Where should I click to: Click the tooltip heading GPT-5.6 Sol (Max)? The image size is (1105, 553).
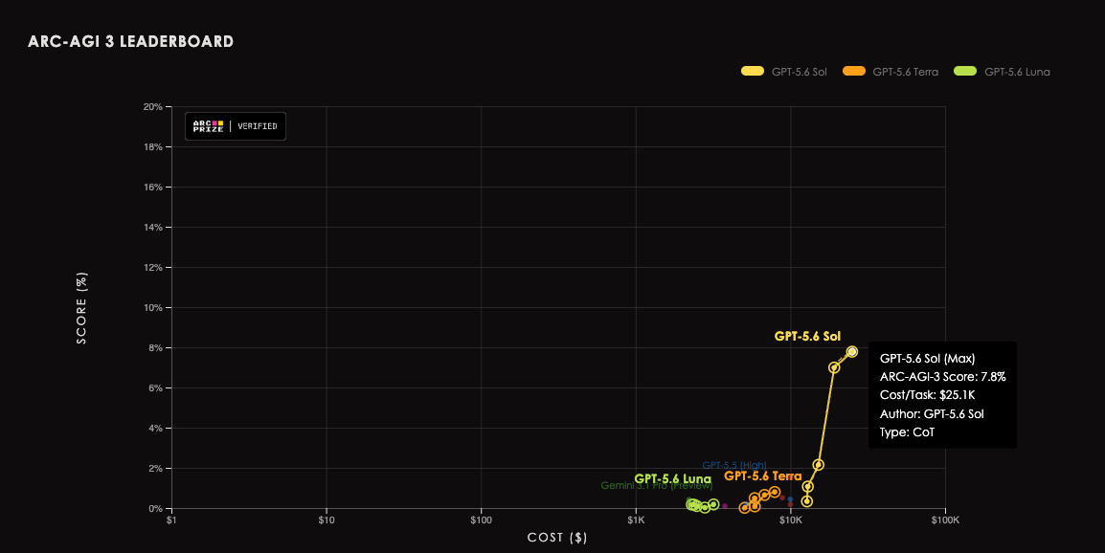928,359
